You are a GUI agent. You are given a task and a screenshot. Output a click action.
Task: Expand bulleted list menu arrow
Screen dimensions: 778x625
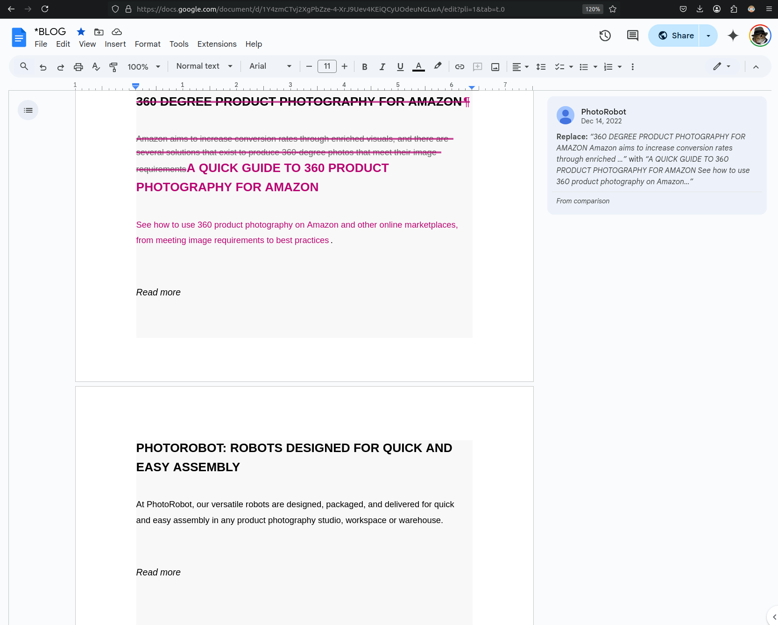595,67
